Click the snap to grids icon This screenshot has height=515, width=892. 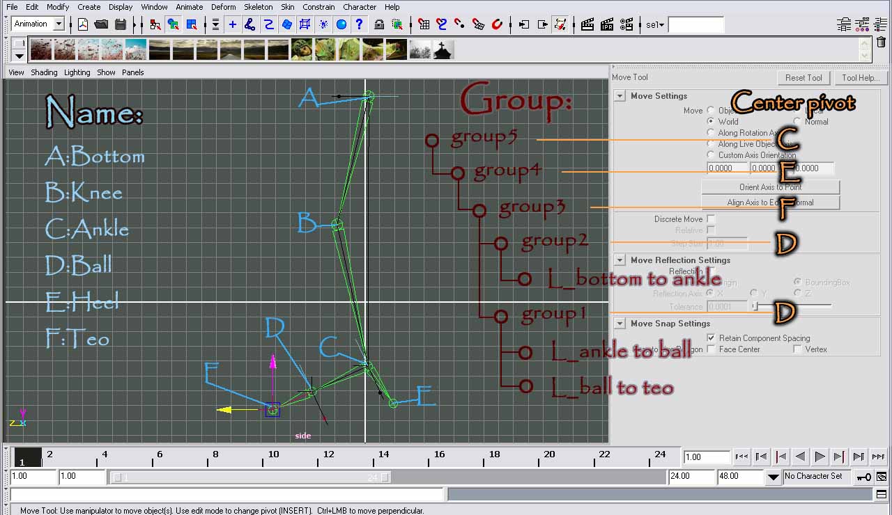pos(424,24)
